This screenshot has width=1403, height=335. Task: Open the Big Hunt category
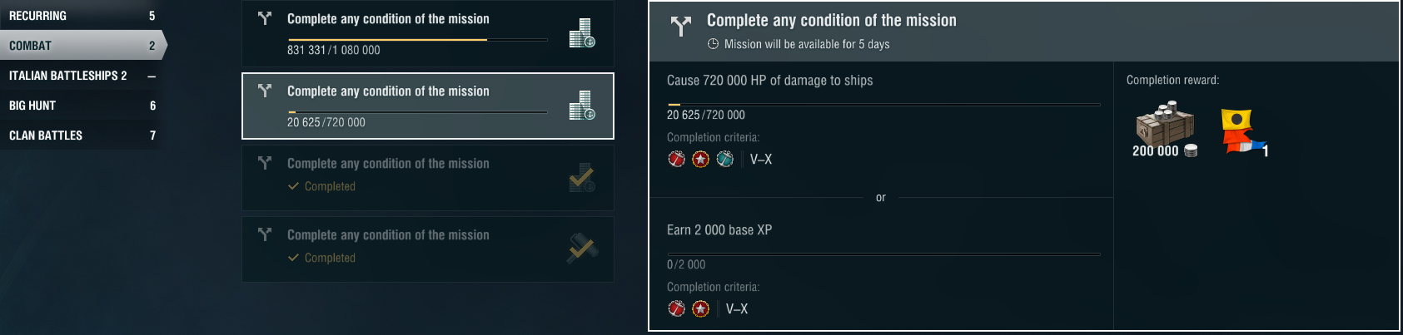click(82, 106)
